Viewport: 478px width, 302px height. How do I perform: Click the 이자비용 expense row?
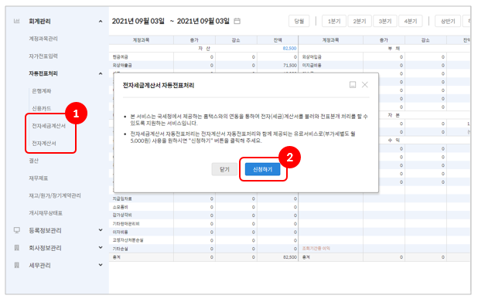[x=203, y=232]
